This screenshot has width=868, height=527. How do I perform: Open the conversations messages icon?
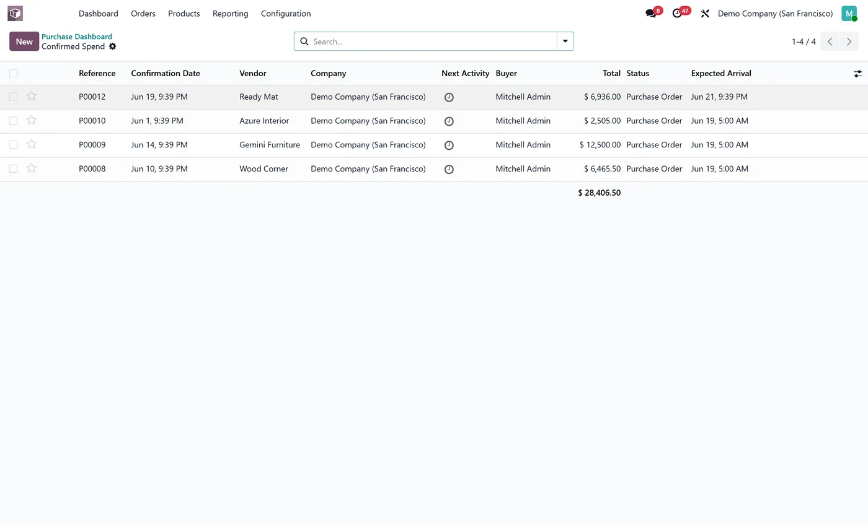650,14
